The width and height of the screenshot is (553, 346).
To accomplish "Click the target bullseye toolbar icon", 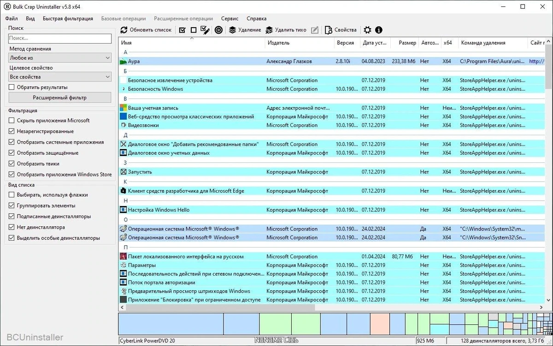I will 219,30.
